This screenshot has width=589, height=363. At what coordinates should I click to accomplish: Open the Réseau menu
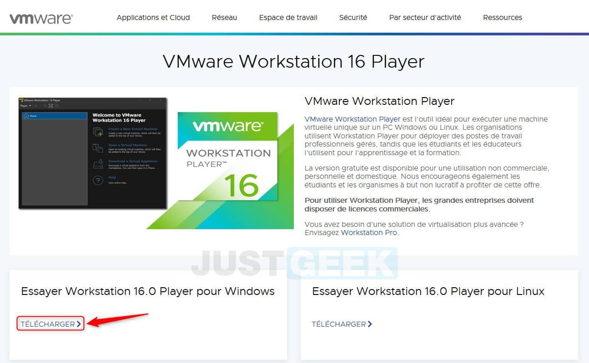pyautogui.click(x=224, y=18)
